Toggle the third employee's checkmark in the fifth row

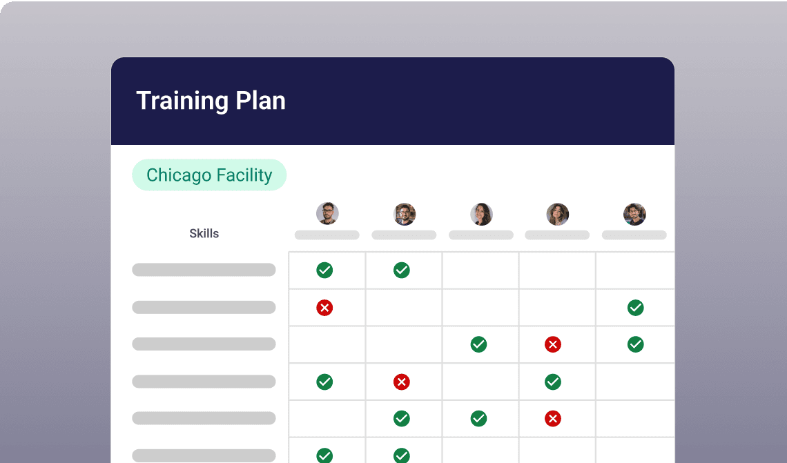(x=480, y=419)
